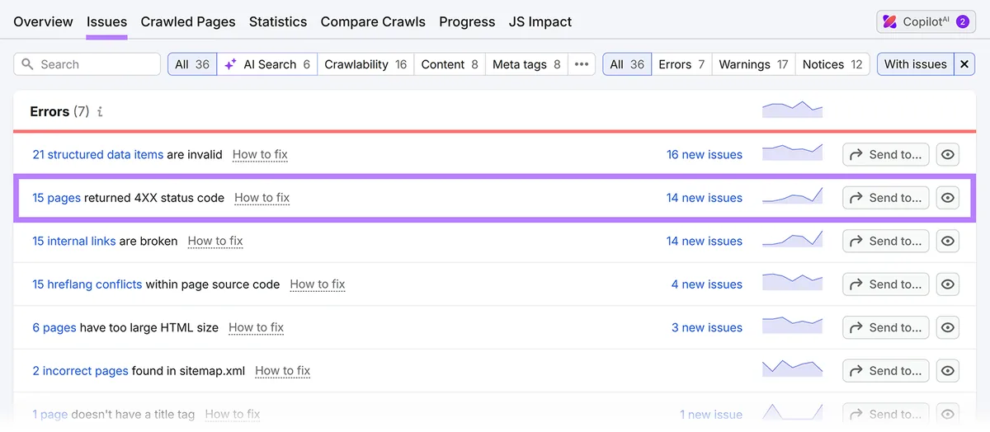Open 21 structured data items link
Screen dimensions: 990x432
[98, 154]
